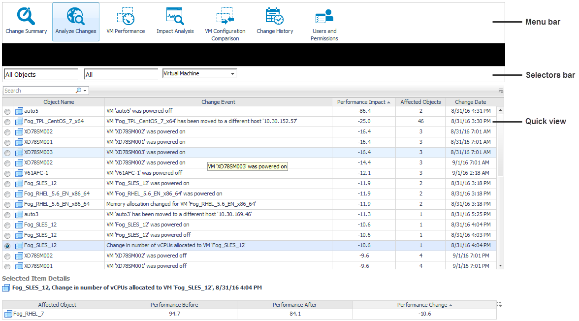Click the Affected Objects column header
Viewport: 579px width, 321px height.
click(x=420, y=102)
